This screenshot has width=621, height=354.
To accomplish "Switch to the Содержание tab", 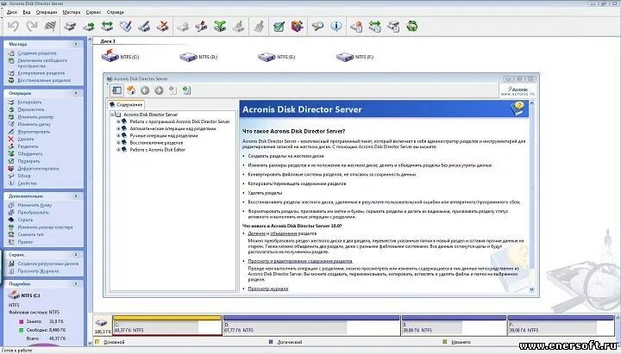I will (x=126, y=105).
